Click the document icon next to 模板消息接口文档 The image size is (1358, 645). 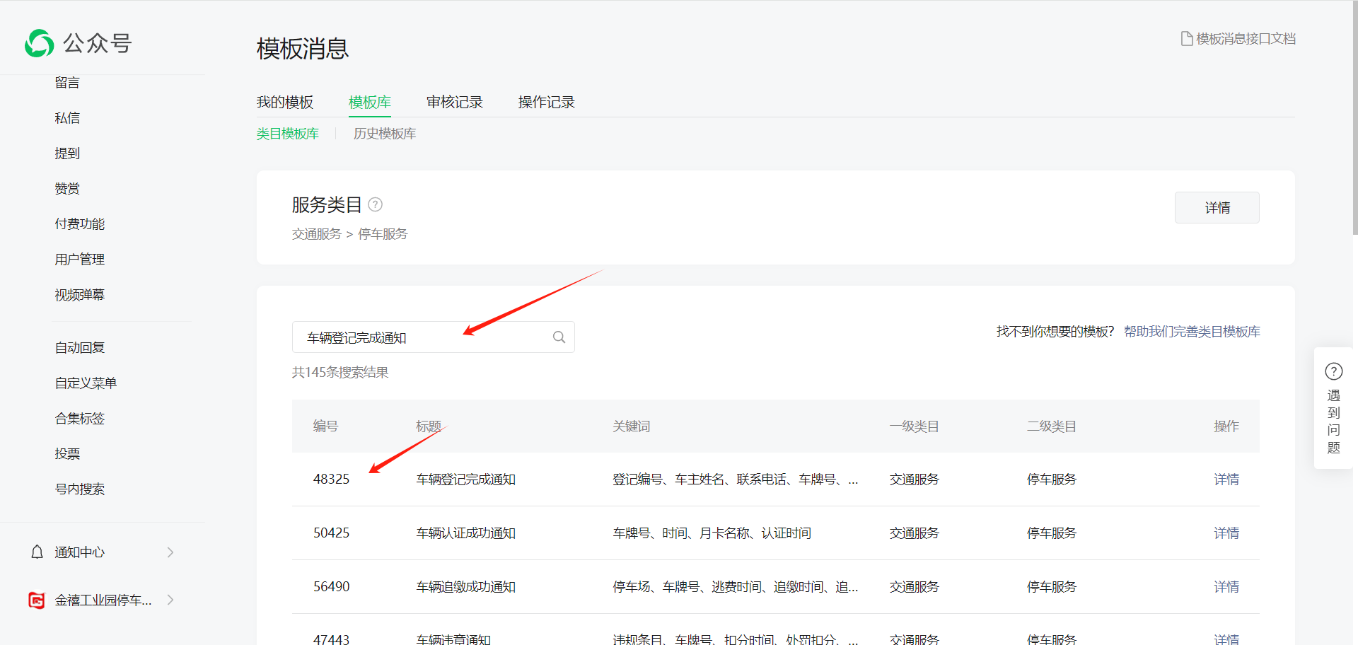tap(1187, 39)
